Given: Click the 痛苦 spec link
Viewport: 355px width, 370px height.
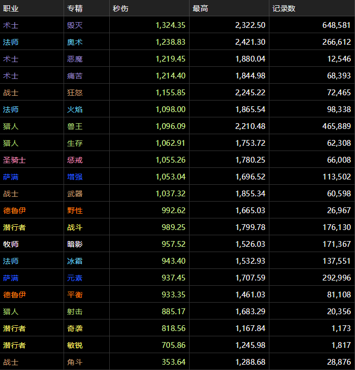Looking at the screenshot, I should pos(75,76).
